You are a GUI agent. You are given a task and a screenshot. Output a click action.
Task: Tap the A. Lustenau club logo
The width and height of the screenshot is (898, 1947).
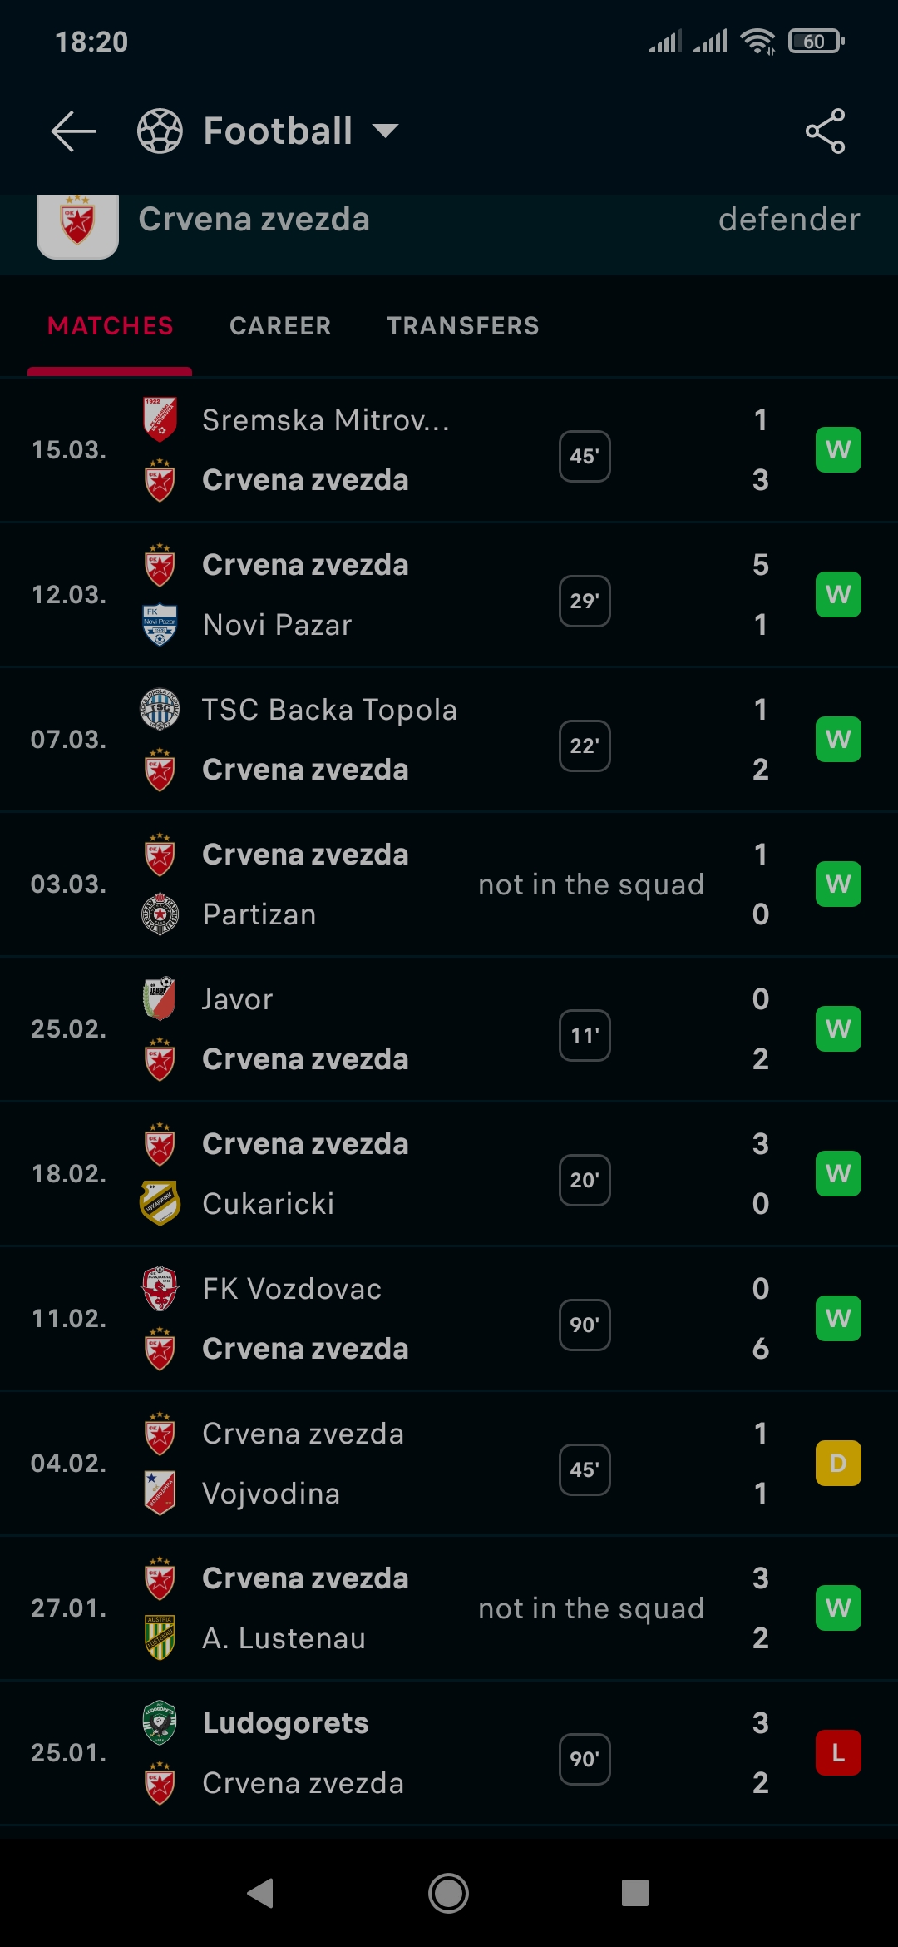pos(160,1638)
